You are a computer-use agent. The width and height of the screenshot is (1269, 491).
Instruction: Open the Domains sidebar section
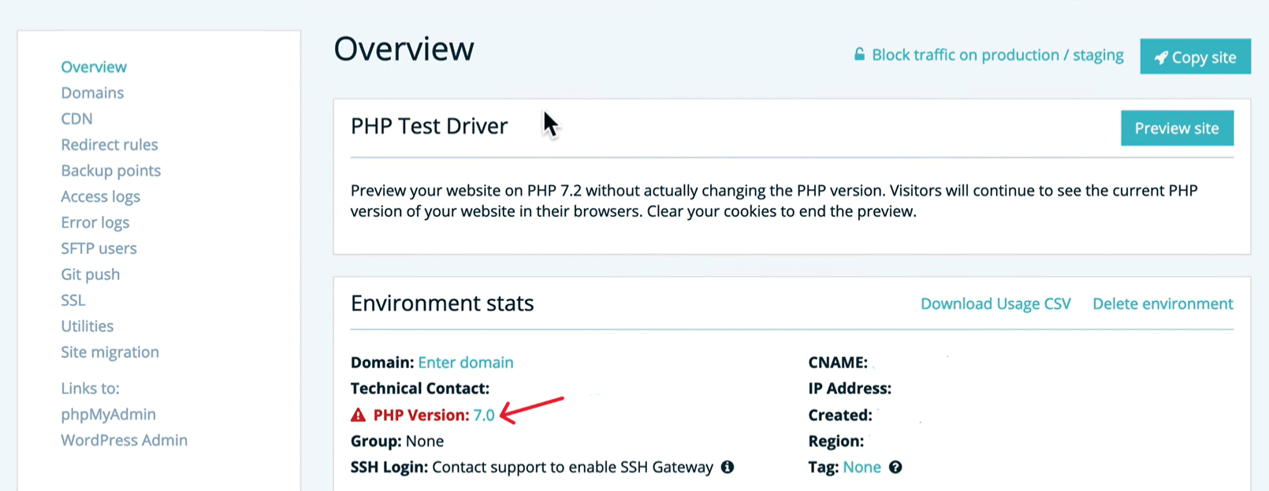92,93
